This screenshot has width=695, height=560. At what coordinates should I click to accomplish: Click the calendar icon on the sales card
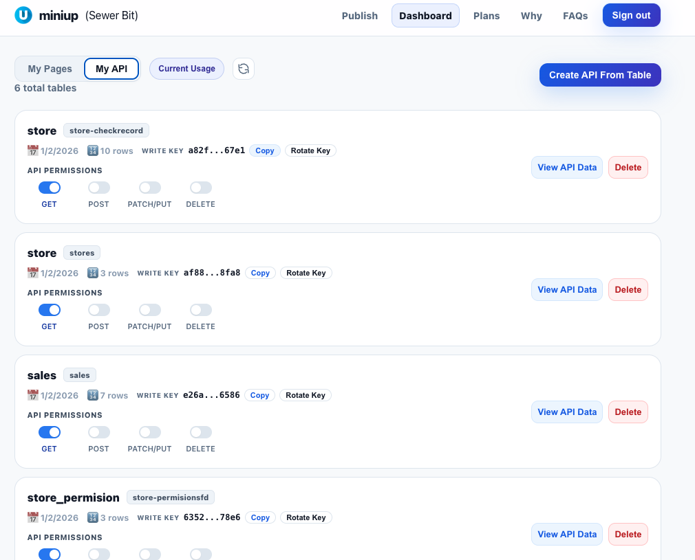32,395
